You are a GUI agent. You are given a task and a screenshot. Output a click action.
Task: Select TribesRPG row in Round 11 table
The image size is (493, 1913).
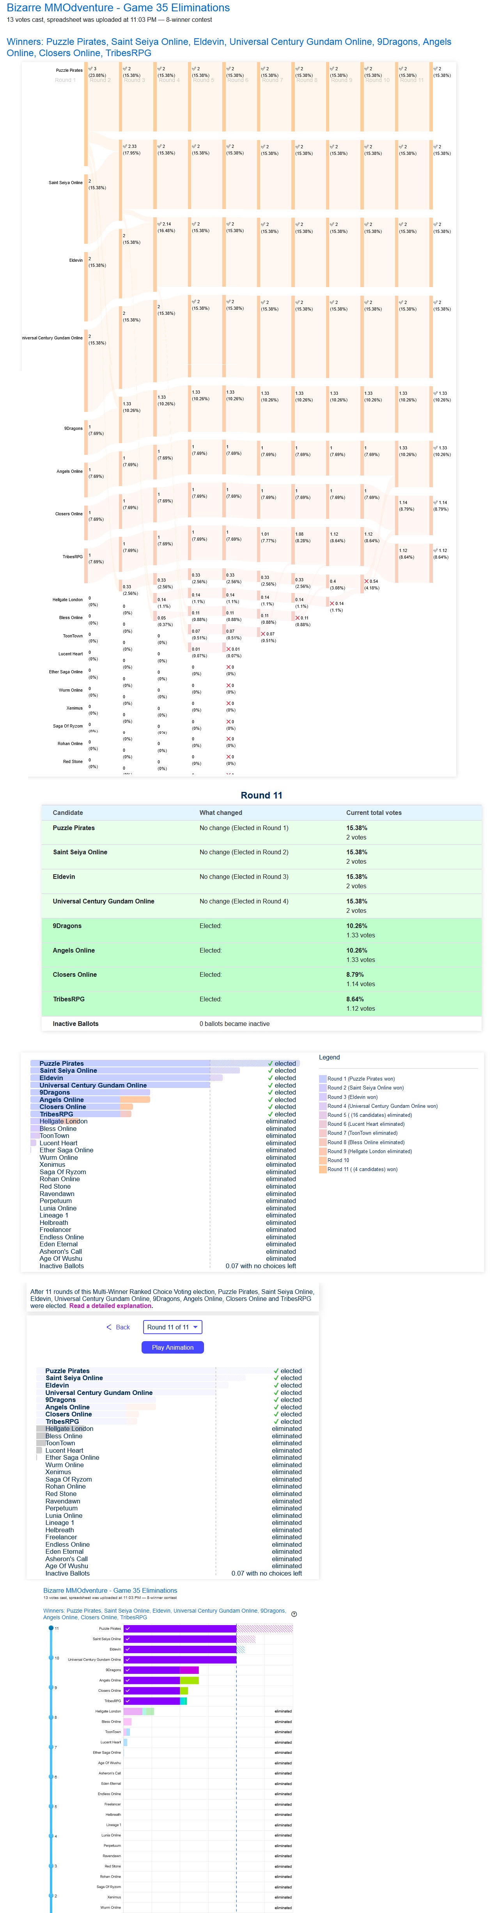tap(261, 1004)
